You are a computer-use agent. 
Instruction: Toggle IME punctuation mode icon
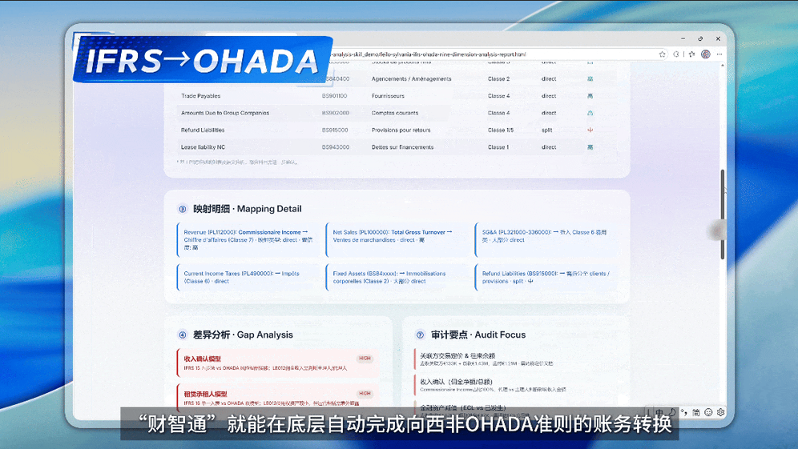tap(684, 412)
